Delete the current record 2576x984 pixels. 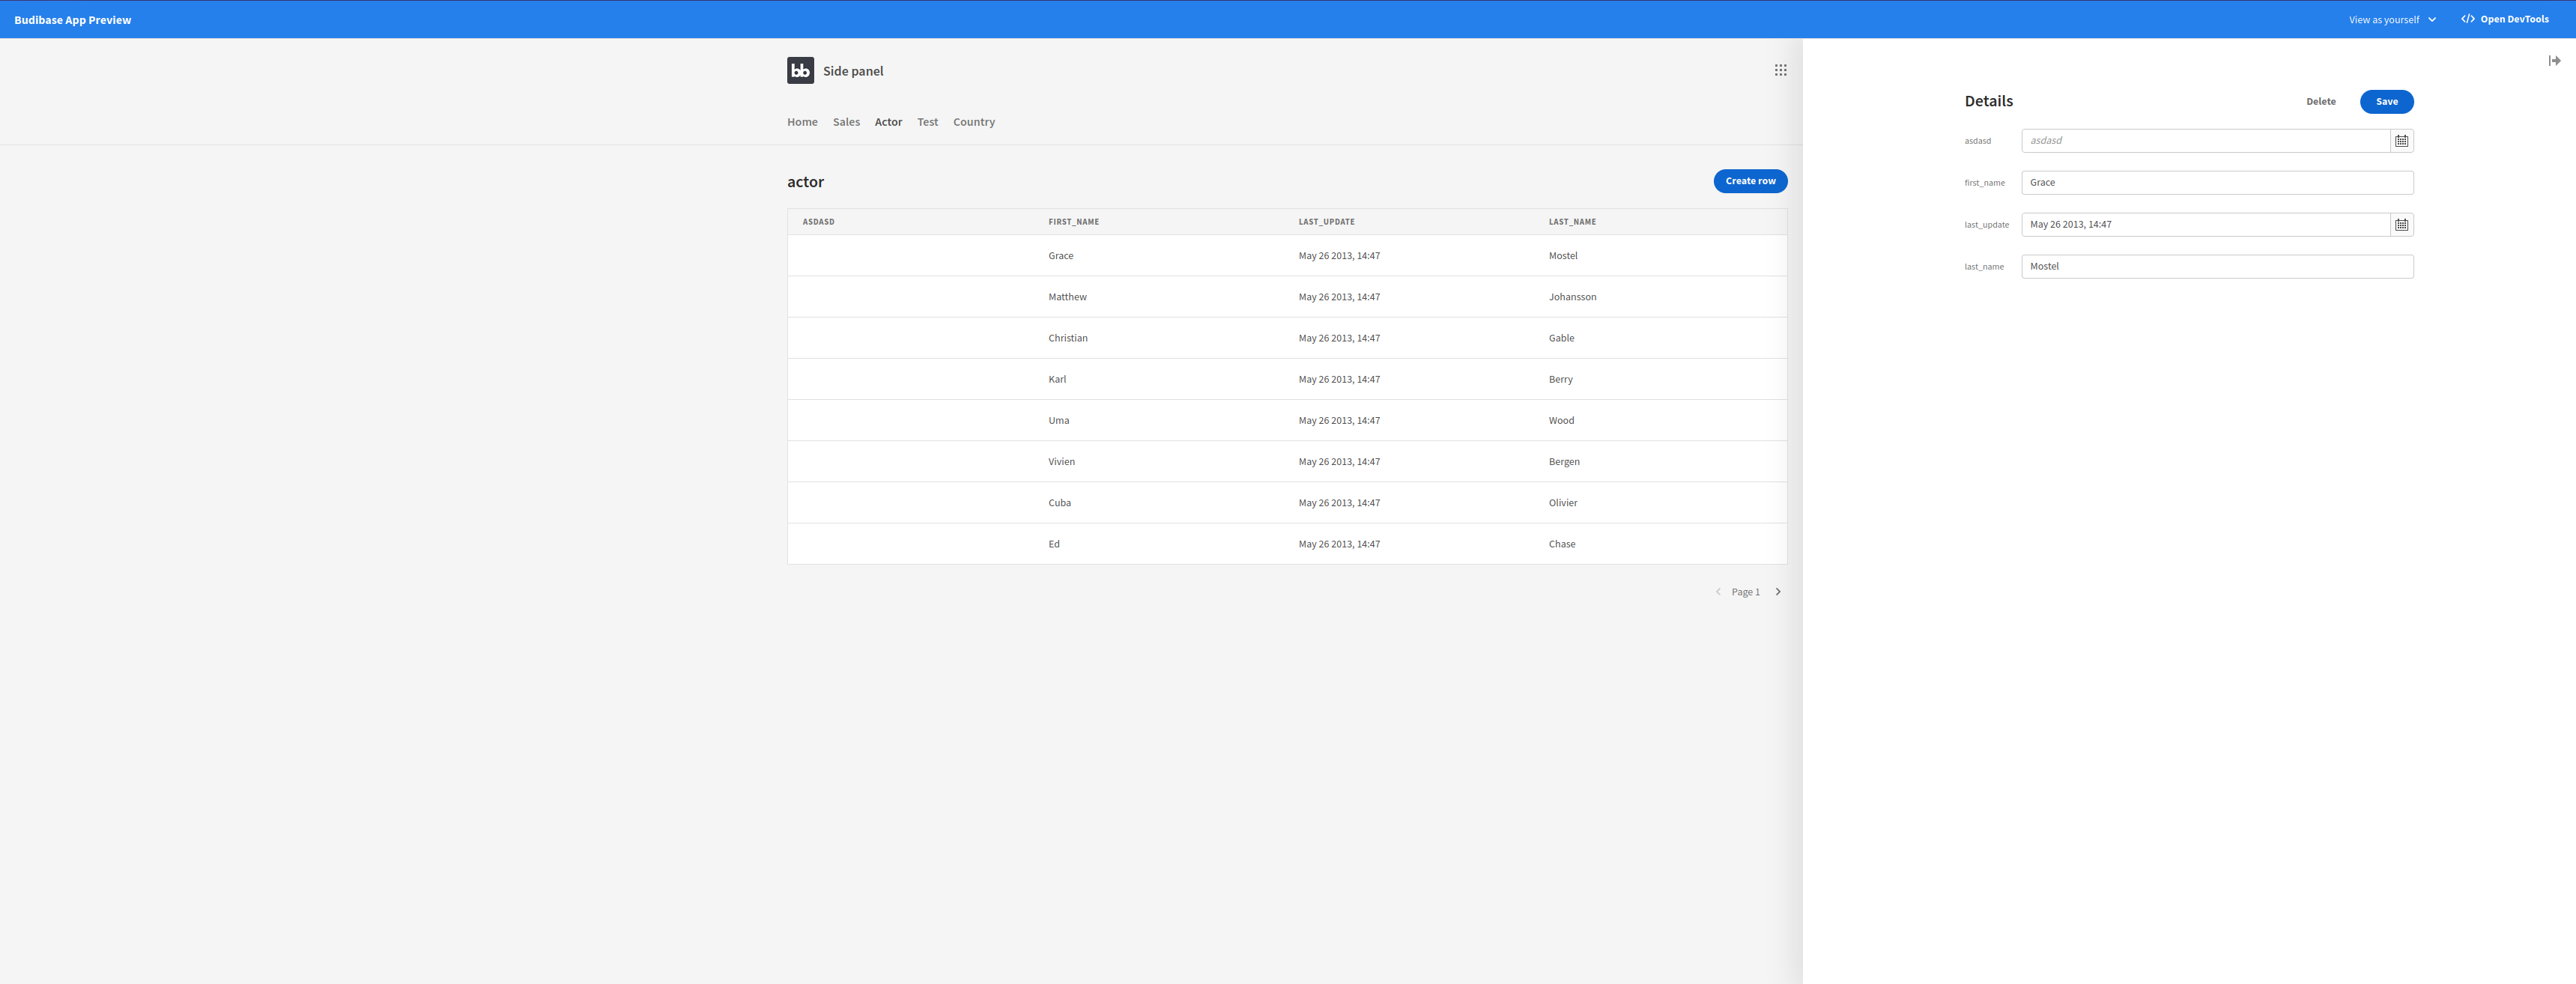2321,101
